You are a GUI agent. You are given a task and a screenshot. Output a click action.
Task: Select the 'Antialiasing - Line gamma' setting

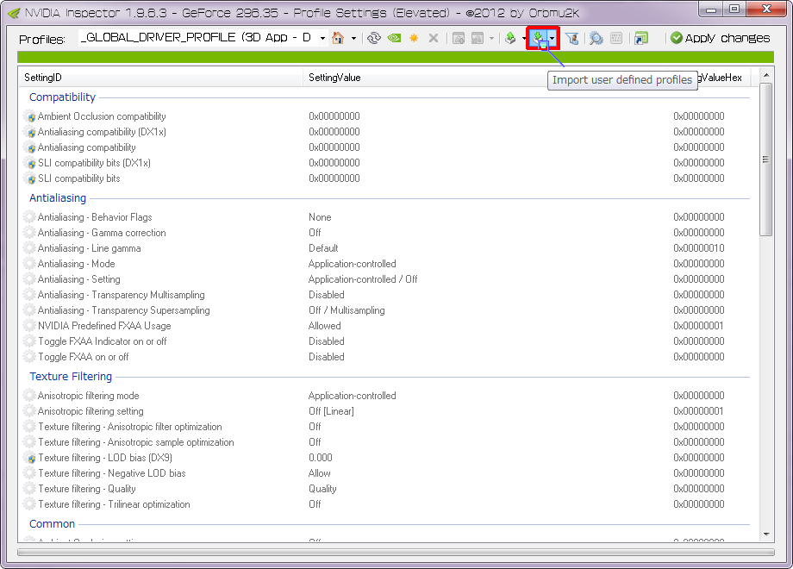pos(89,248)
